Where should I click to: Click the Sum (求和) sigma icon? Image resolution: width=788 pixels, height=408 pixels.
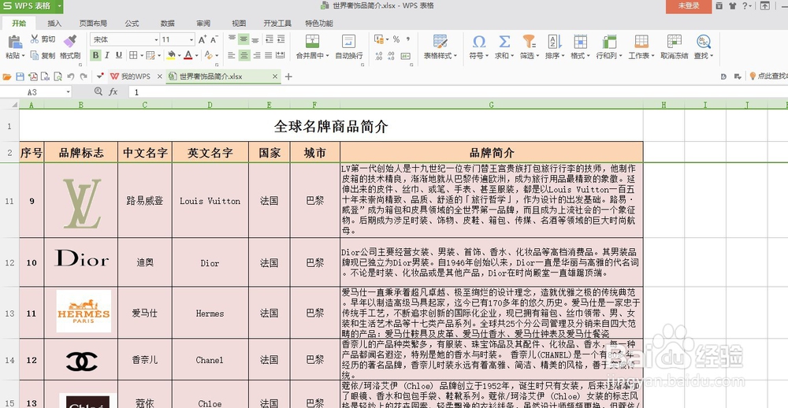[504, 41]
